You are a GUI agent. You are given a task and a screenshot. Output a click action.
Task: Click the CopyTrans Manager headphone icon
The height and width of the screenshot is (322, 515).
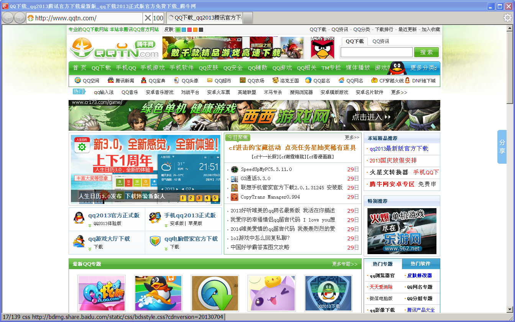click(x=235, y=197)
